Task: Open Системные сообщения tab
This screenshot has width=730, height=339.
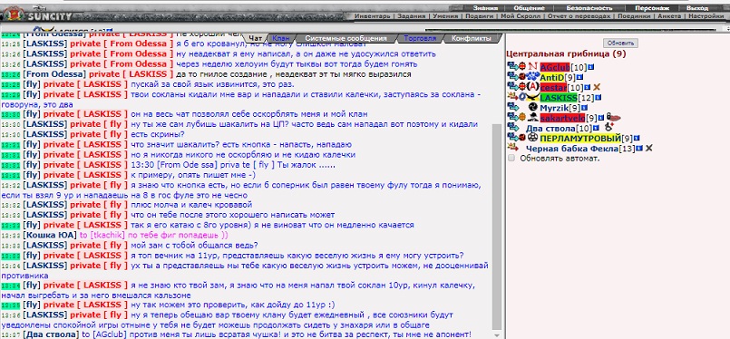Action: pos(346,38)
